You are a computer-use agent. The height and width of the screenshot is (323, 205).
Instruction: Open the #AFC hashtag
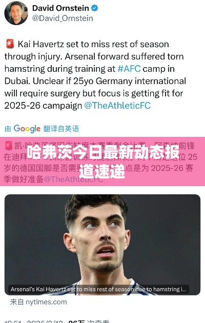coord(129,69)
